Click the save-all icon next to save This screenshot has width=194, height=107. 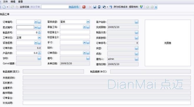(99, 7)
